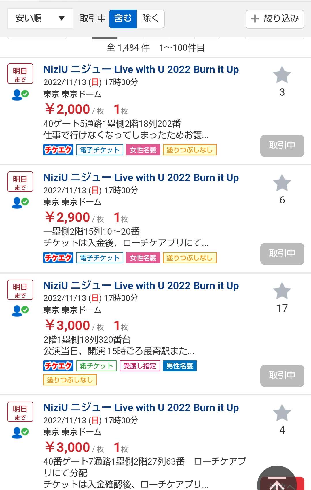Click 女性名義 tag on the ¥2,900 listing

tap(143, 258)
